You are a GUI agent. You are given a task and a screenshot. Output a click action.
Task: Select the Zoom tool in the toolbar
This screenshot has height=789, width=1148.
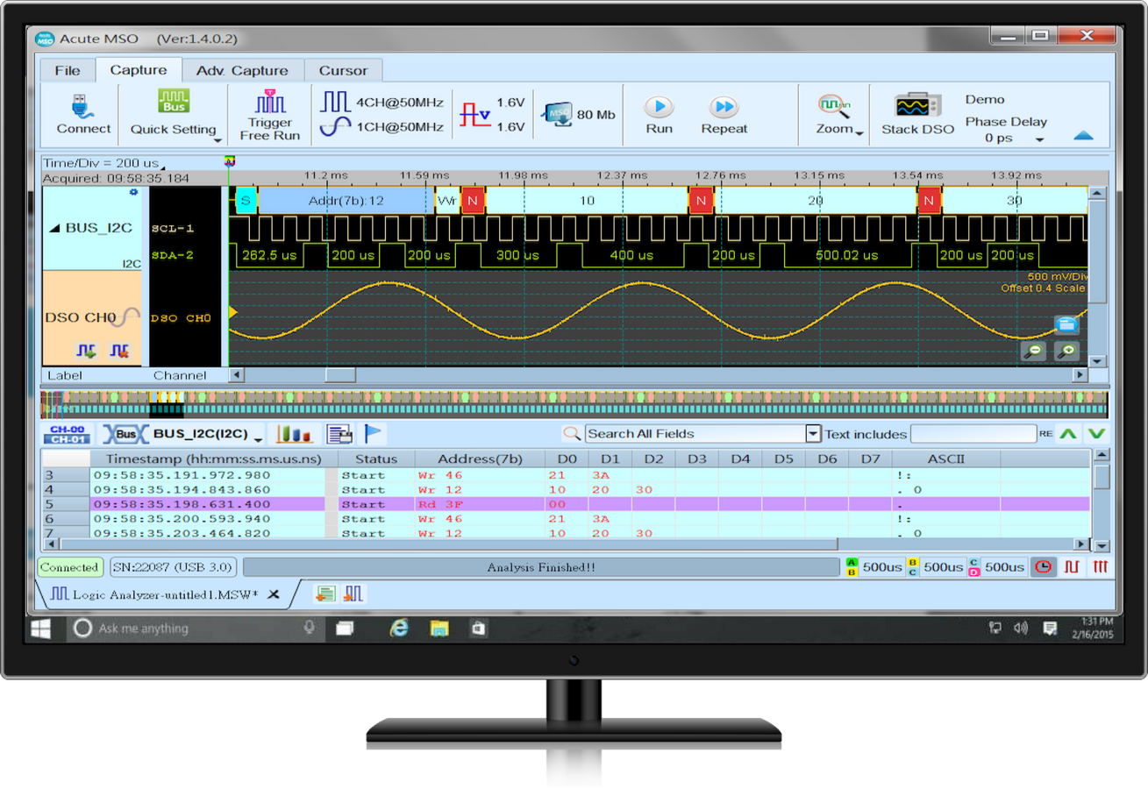(835, 116)
